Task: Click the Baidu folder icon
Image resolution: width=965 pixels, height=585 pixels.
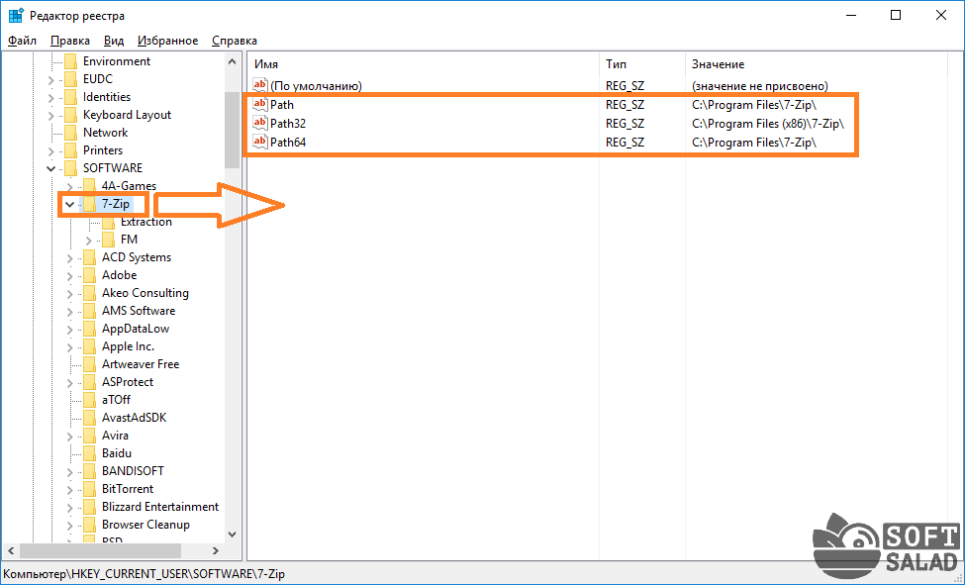Action: pos(90,453)
